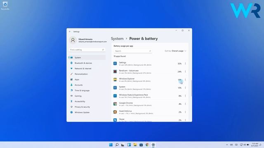Open more options for Windows Feature Experience Pack
The height and width of the screenshot is (148, 264).
point(185,96)
